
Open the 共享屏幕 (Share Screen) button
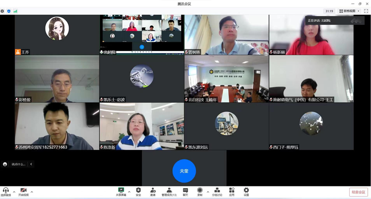pos(121,192)
